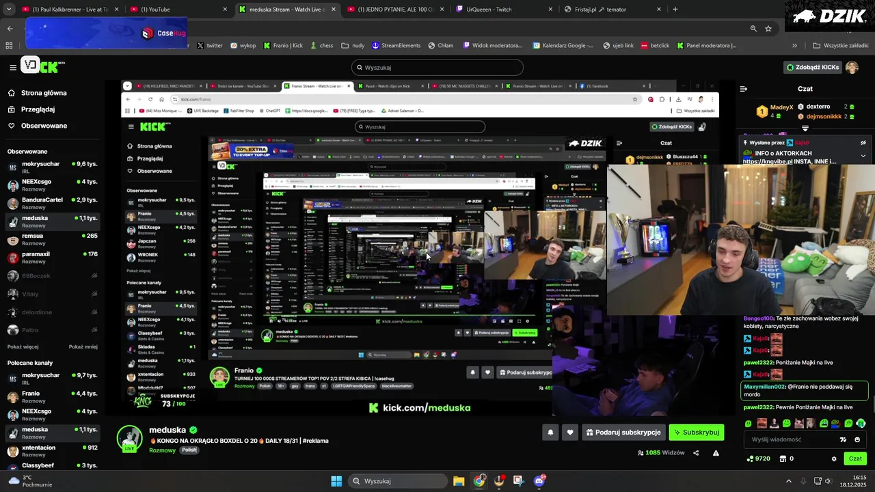The image size is (875, 492).
Task: Open volume control in tray
Action: [828, 481]
